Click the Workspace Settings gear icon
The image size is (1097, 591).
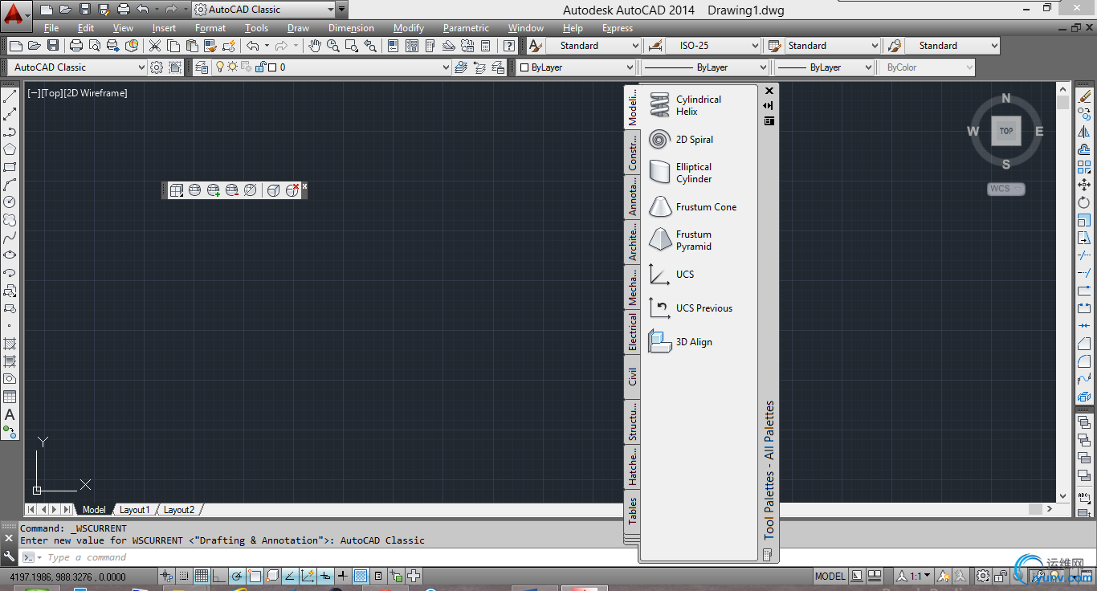157,67
